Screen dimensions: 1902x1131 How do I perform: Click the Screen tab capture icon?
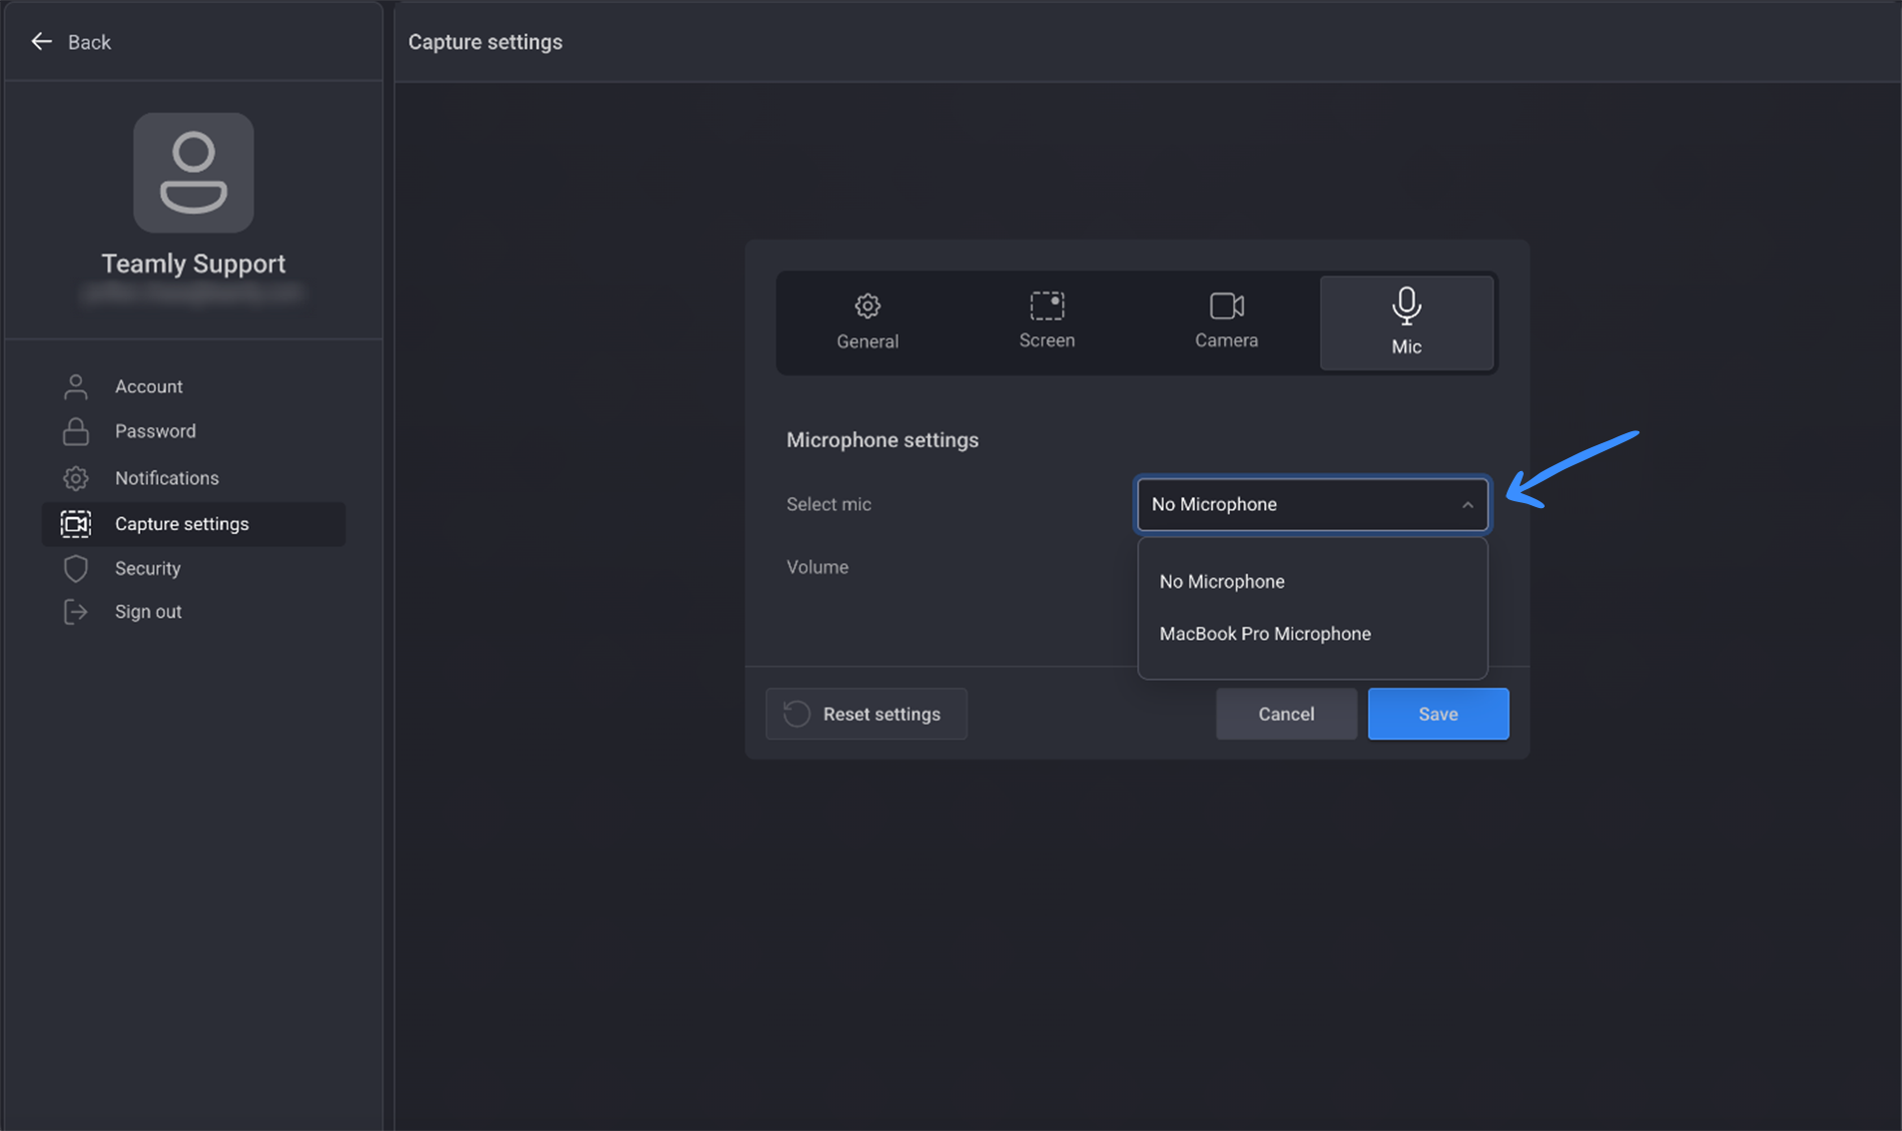1047,305
